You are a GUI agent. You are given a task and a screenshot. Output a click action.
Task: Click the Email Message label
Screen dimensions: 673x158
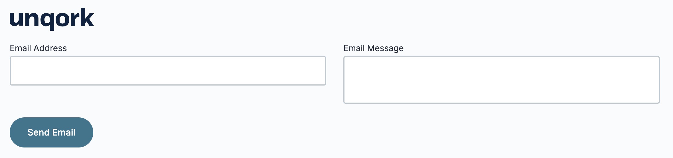373,48
